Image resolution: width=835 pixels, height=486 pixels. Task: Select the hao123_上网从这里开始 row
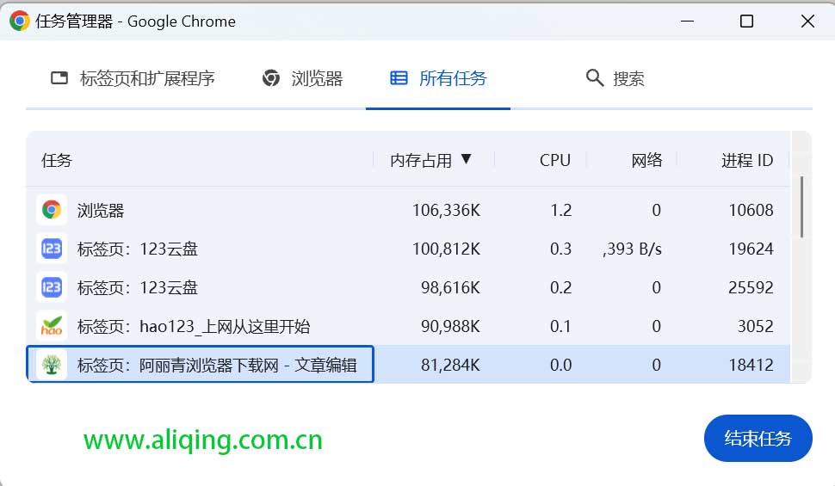point(408,326)
